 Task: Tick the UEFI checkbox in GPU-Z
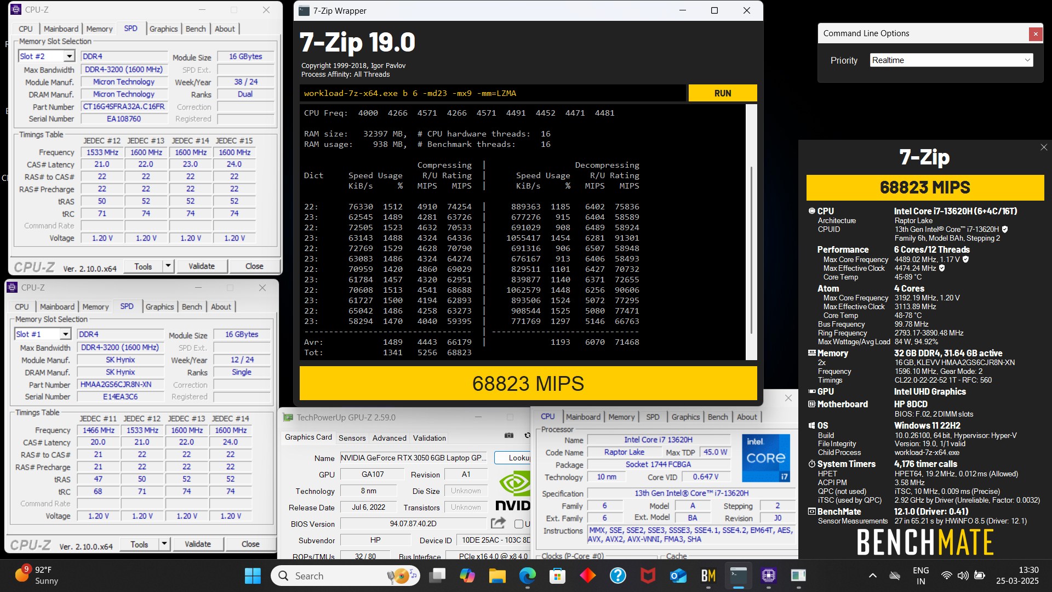[519, 524]
